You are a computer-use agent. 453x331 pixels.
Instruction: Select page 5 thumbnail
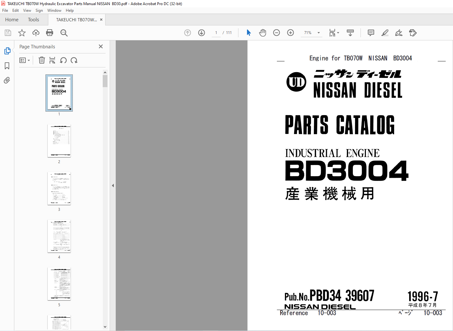pyautogui.click(x=59, y=284)
